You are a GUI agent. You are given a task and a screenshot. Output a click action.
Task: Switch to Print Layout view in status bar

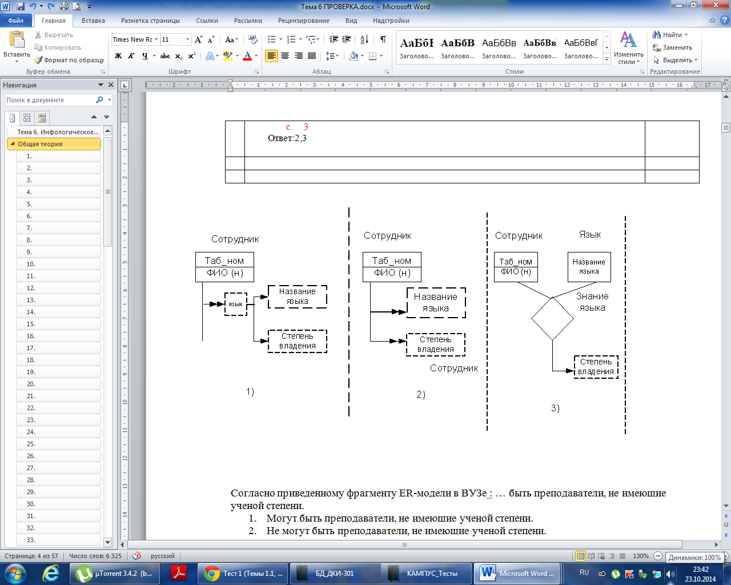coord(581,556)
